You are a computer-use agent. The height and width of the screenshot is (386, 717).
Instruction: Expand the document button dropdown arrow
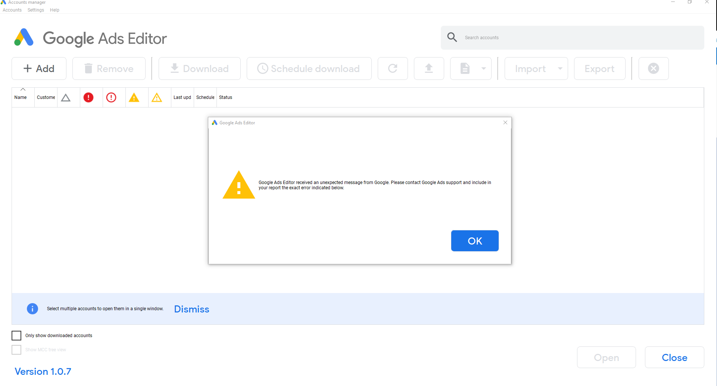[x=484, y=69]
